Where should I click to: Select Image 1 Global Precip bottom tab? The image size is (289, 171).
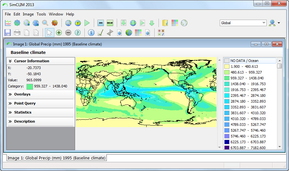[56, 158]
